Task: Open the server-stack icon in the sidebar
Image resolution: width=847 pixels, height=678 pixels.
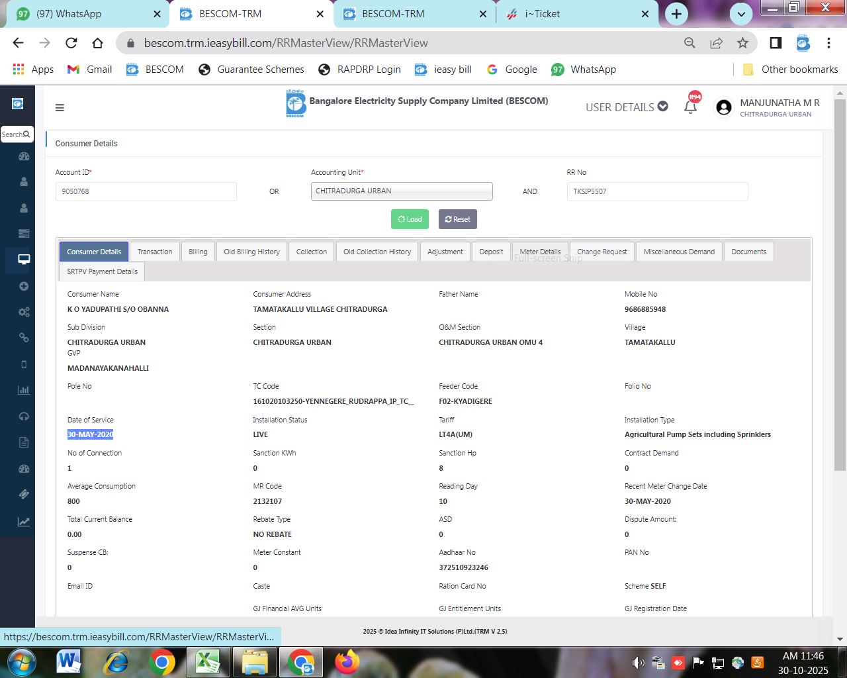Action: [24, 233]
